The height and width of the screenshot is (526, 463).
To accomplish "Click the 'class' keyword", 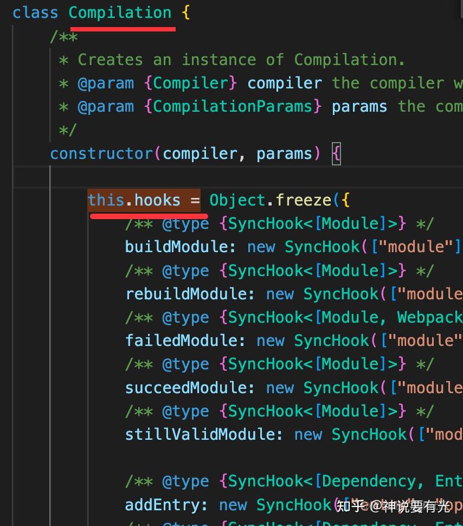I will pyautogui.click(x=35, y=13).
